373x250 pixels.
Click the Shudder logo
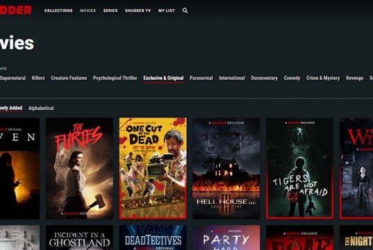(16, 10)
